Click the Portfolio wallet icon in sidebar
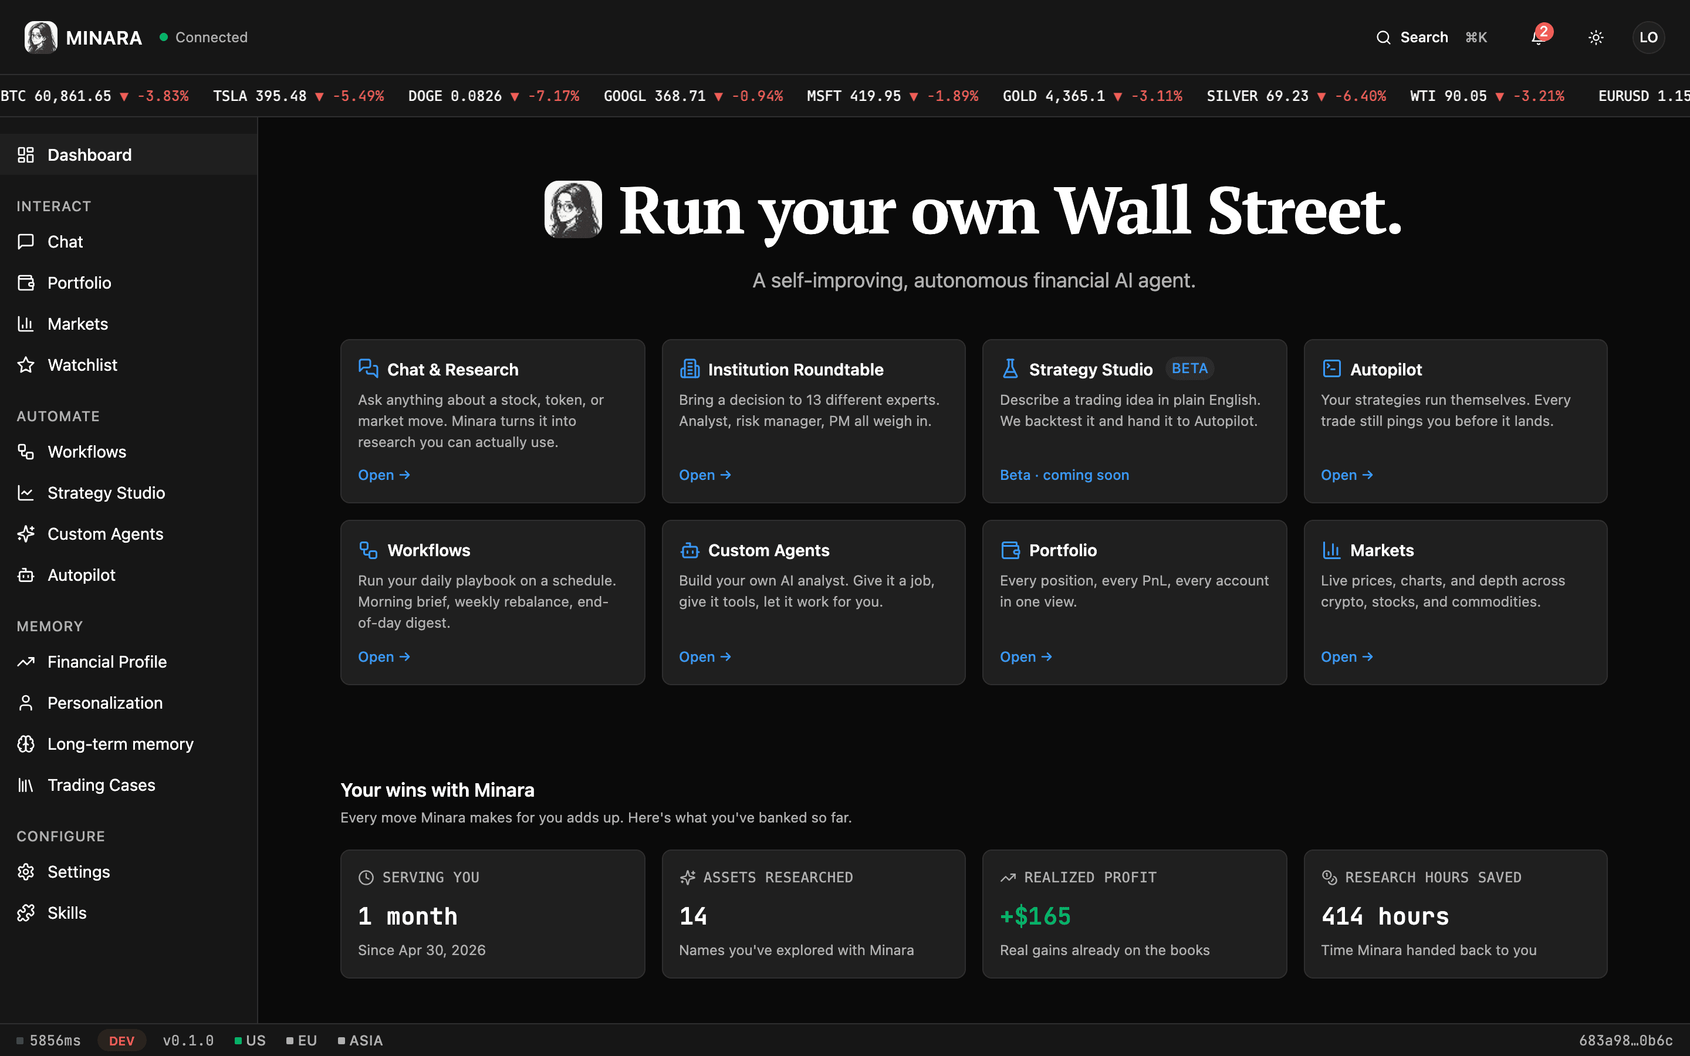 click(x=26, y=283)
